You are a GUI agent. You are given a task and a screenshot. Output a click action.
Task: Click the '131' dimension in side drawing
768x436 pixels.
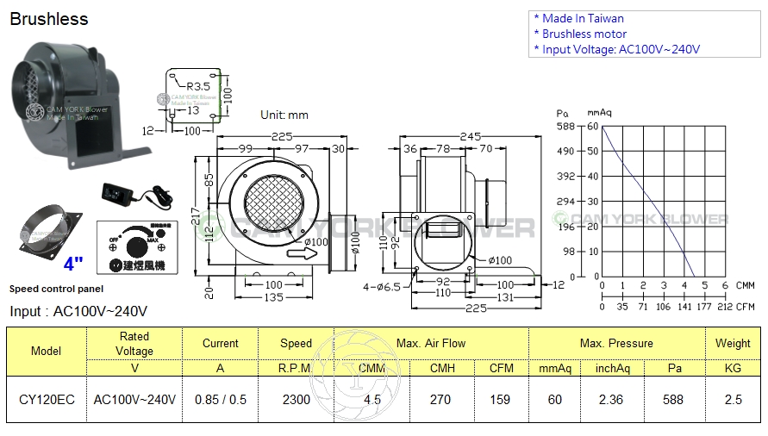(505, 297)
